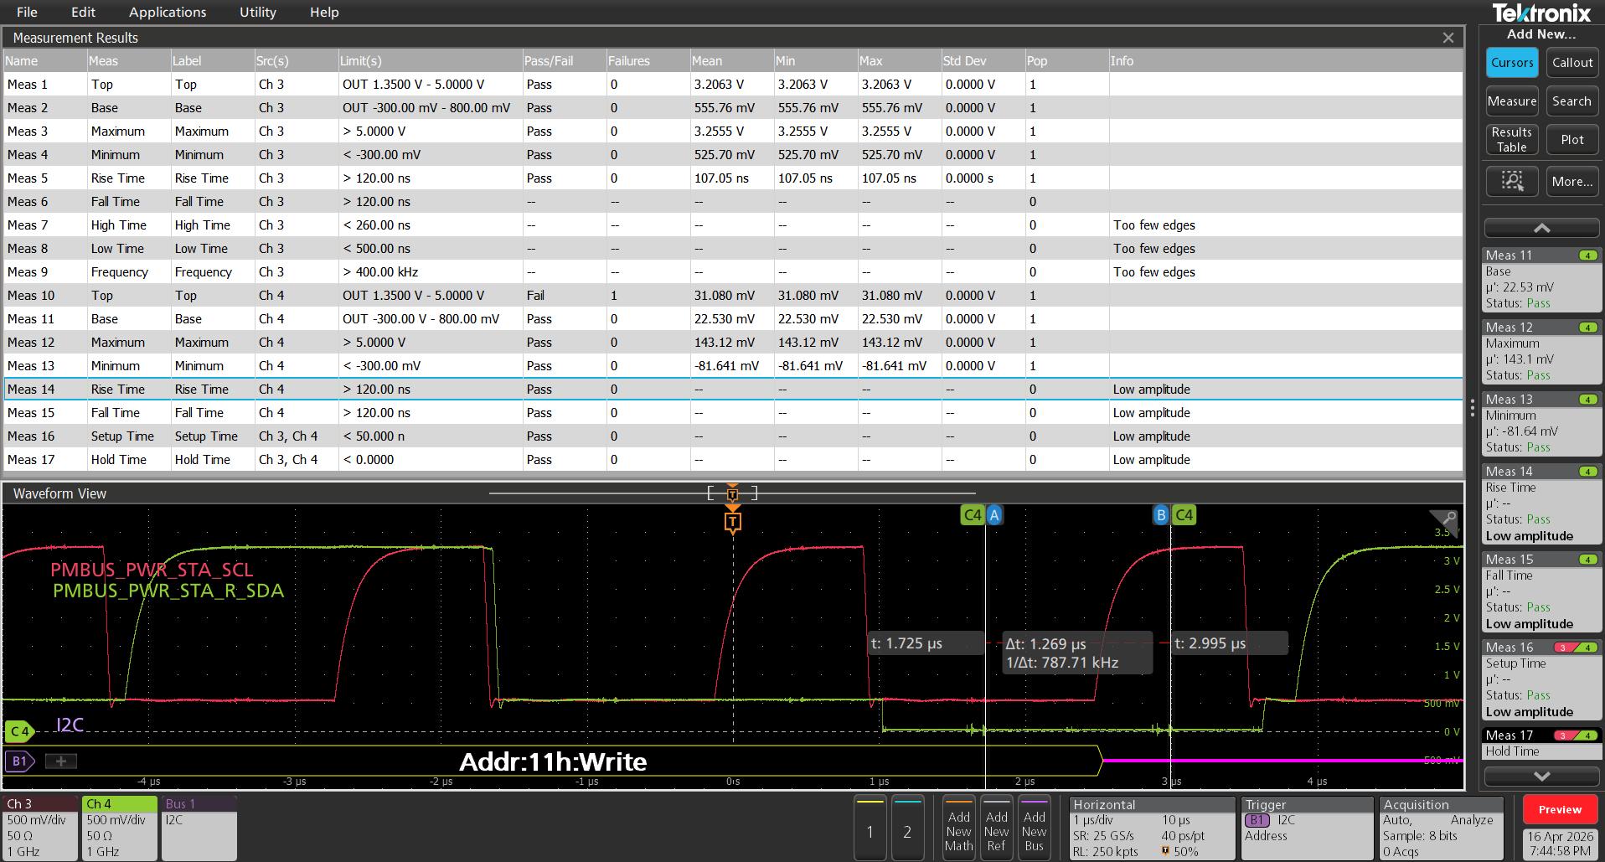The width and height of the screenshot is (1605, 862).
Task: Toggle channel 2 button on
Action: point(907,828)
